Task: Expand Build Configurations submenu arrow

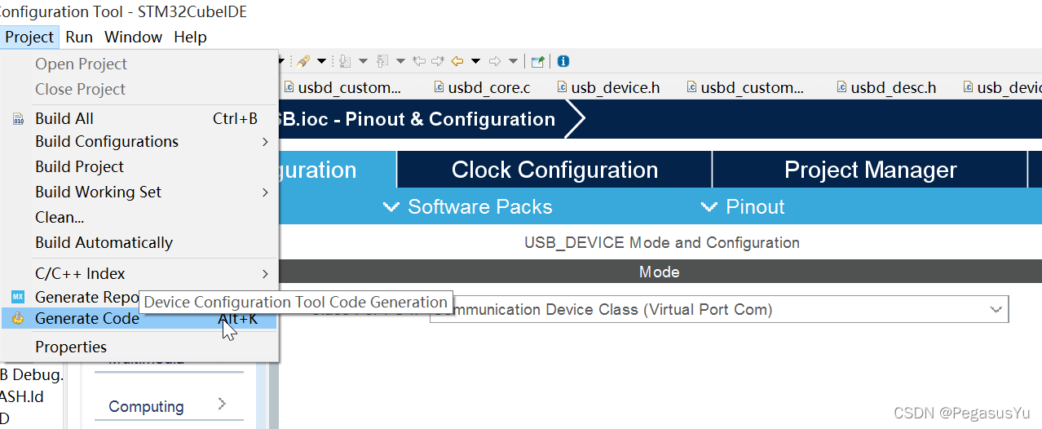Action: point(265,142)
